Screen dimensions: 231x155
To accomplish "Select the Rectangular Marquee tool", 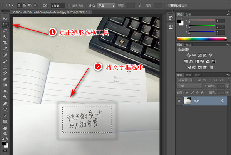I will point(5,25).
